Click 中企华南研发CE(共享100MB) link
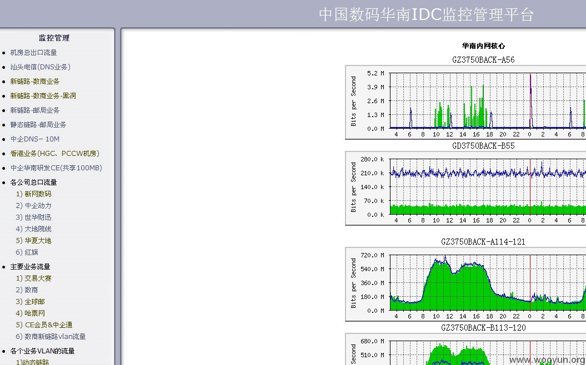586x365 pixels. point(56,168)
